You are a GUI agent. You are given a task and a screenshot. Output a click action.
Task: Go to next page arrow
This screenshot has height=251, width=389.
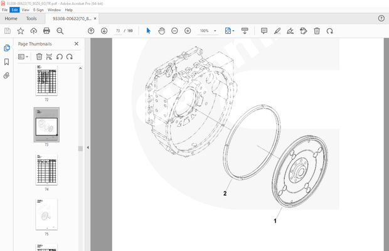coord(104,31)
